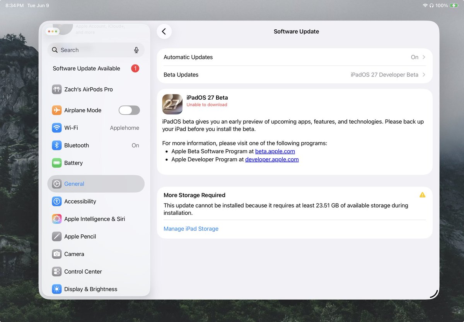Tap the status bar clock 8:34 PM

(15, 6)
